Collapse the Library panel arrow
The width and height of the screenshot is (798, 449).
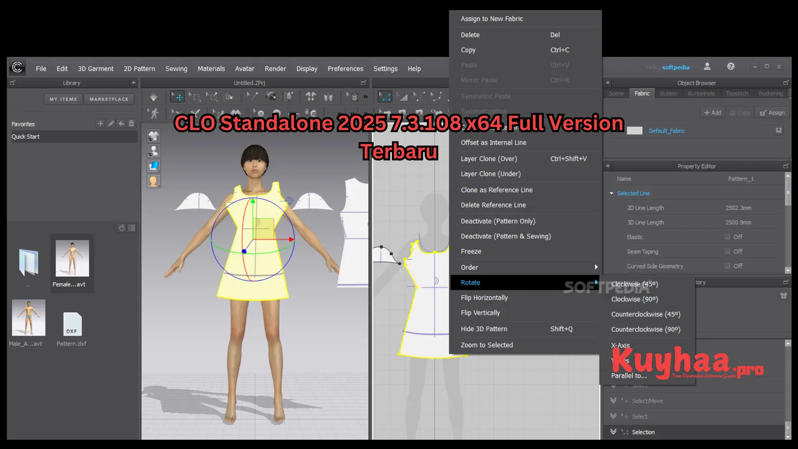[x=133, y=83]
